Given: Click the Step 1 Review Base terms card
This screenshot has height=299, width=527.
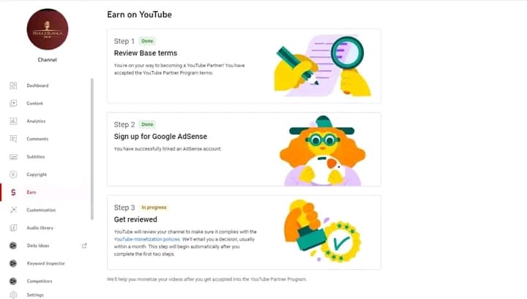Looking at the screenshot, I should coord(244,66).
